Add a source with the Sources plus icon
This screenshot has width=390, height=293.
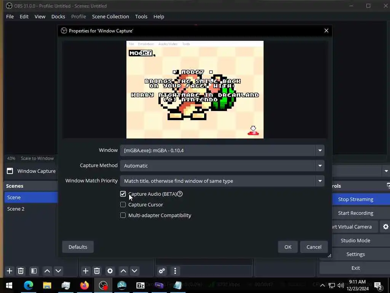(86, 271)
